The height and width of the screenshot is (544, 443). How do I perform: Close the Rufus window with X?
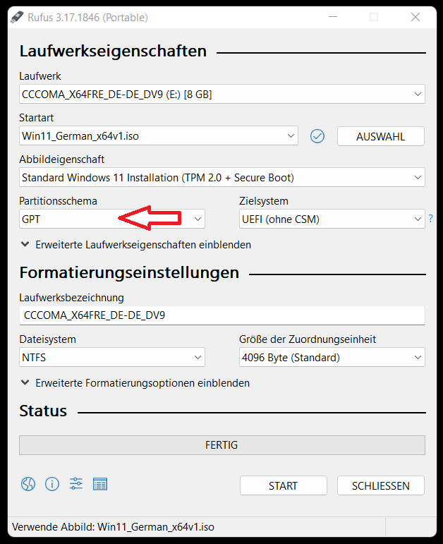(415, 17)
